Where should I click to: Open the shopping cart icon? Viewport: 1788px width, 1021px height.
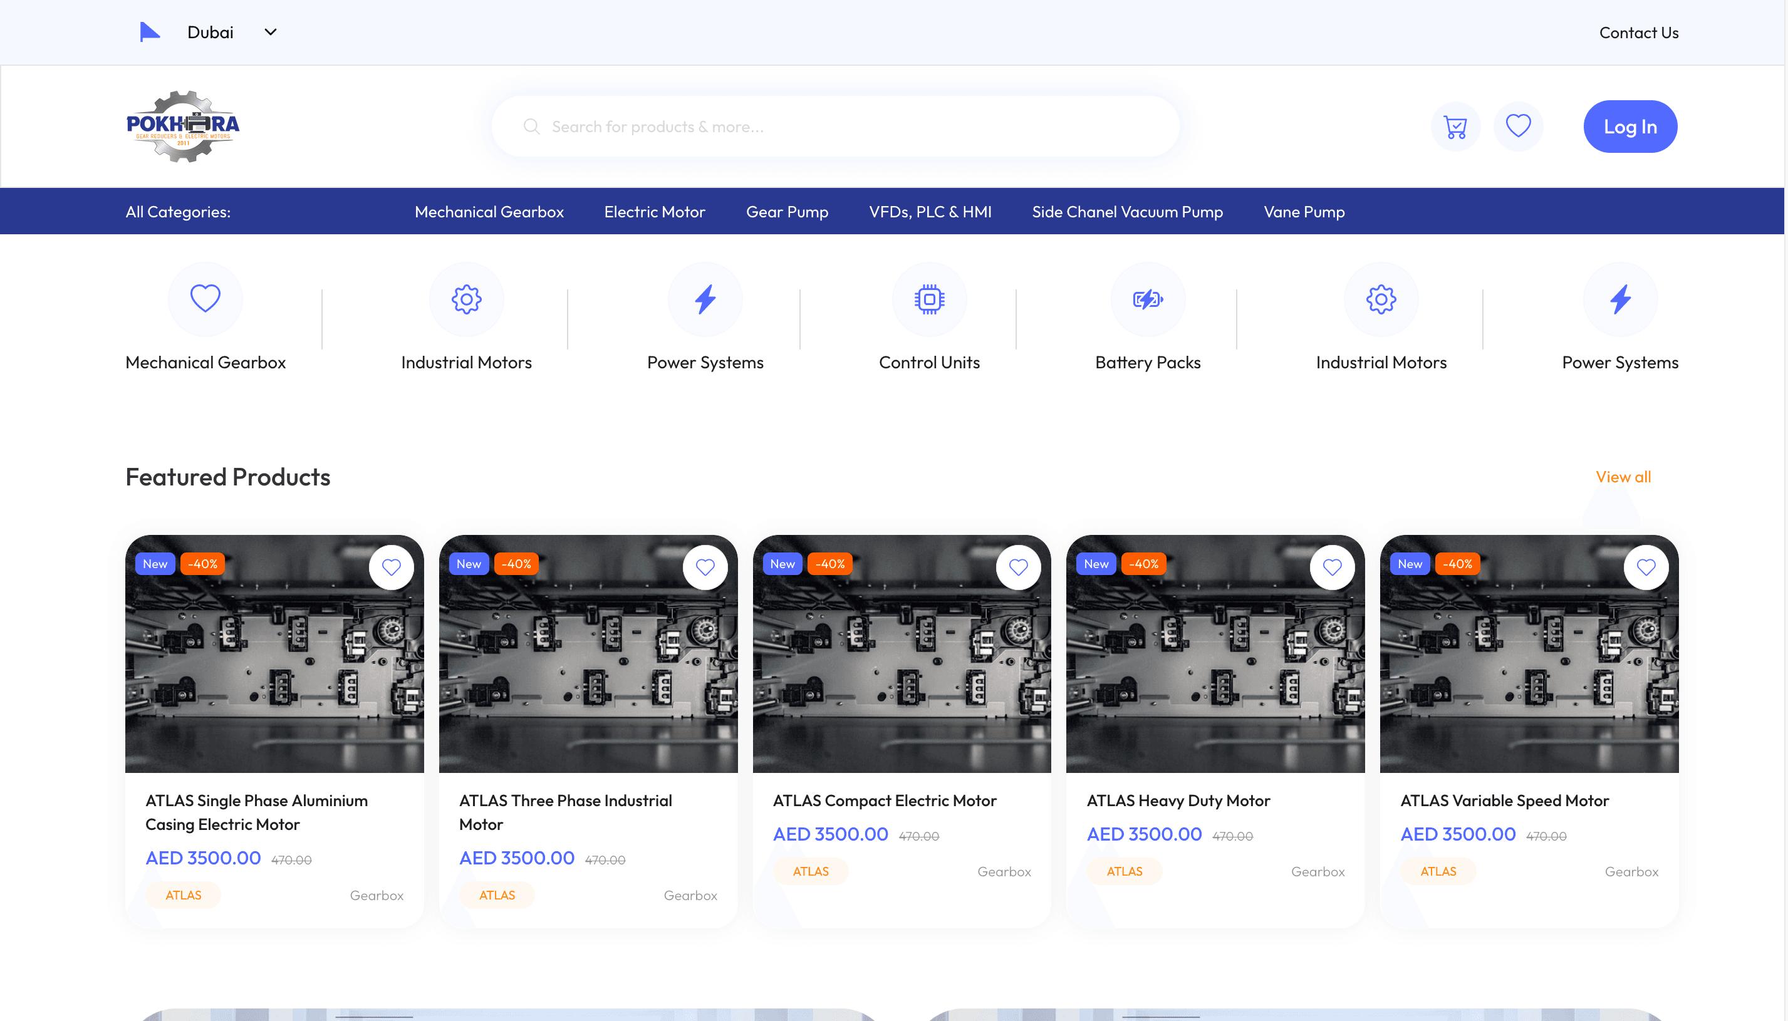(x=1455, y=127)
